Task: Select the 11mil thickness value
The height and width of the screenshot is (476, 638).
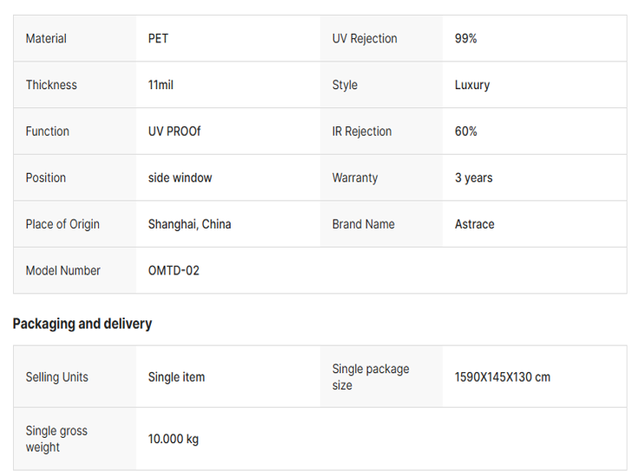Action: (x=160, y=85)
